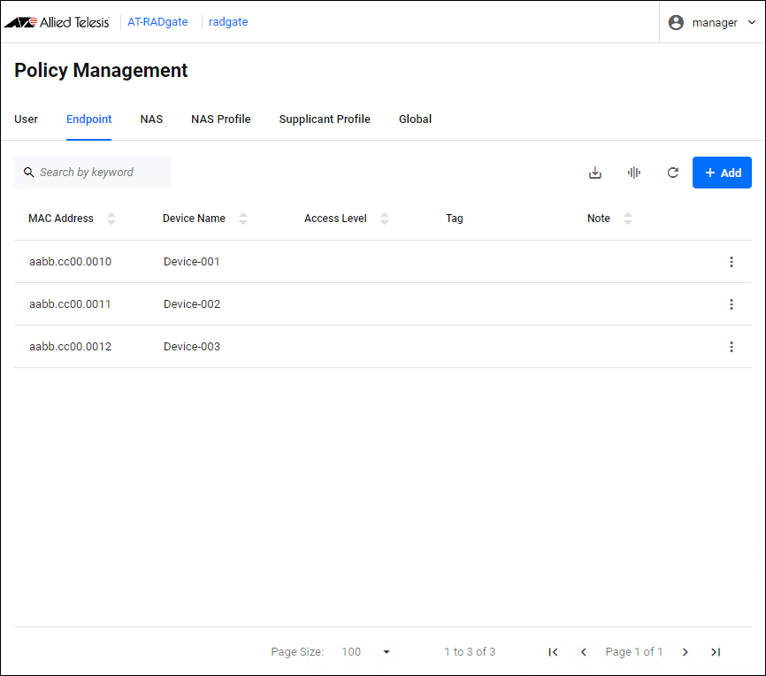Go to the next page
Viewport: 766px width, 676px height.
click(x=685, y=652)
